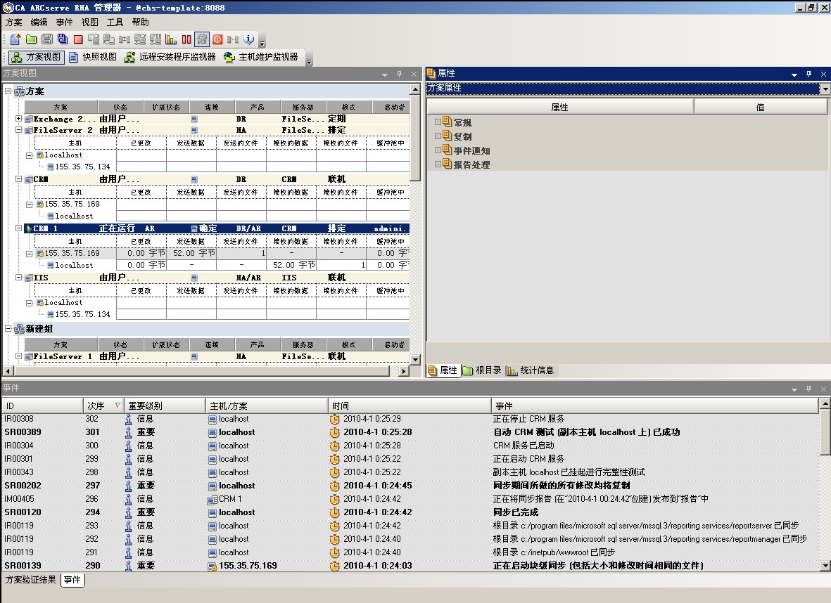Collapse the FileServer 2 scenario node

pos(18,130)
